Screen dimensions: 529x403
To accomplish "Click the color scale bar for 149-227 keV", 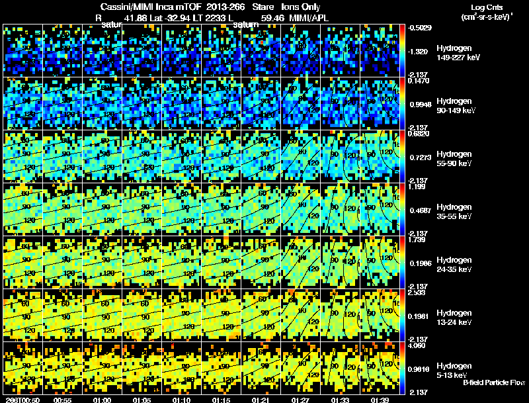I will tap(402, 51).
